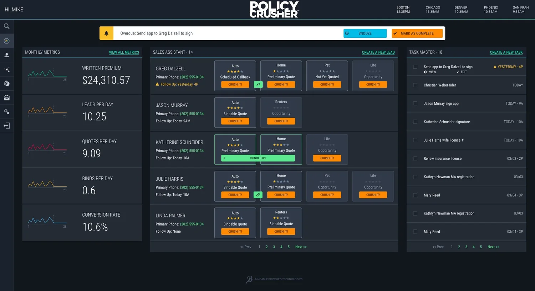Crush It on Greg Dalzell's Pet card

point(327,85)
